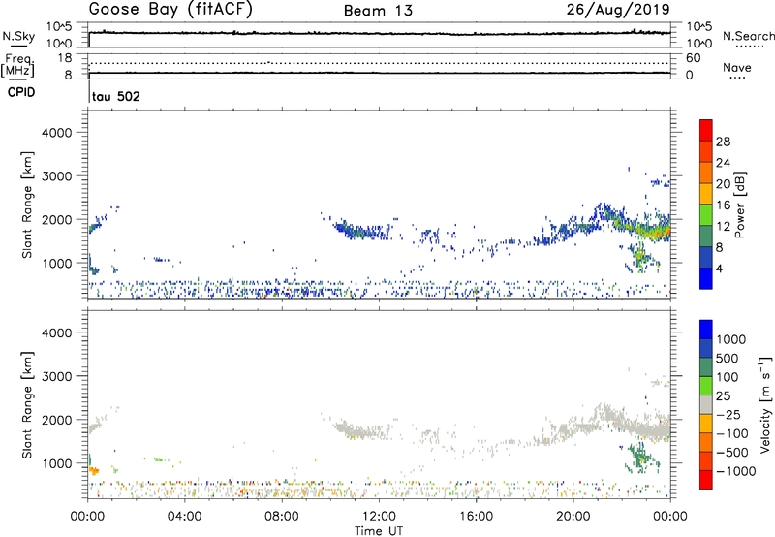Screen dimensions: 775x537
Task: Click green velocity patch near 23:00
Action: [640, 458]
